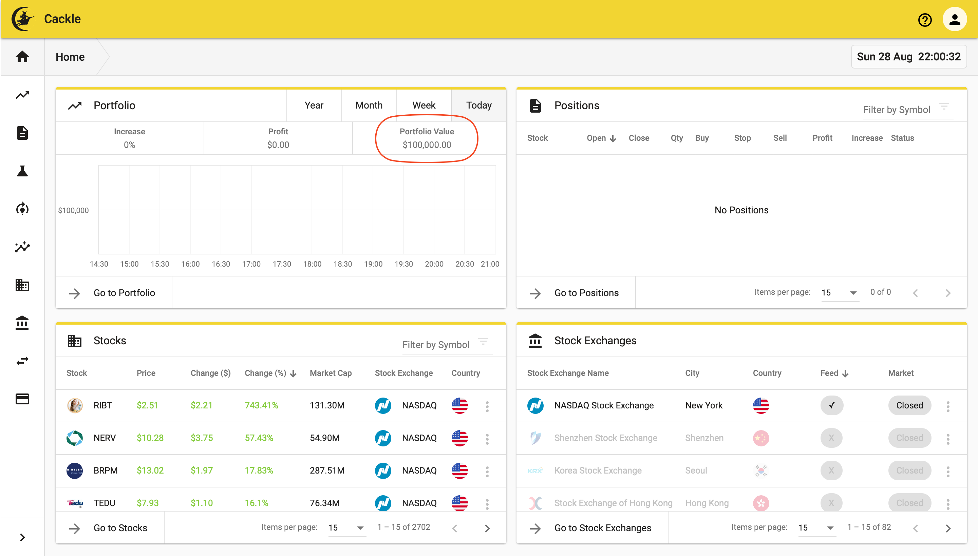Go to previous page of Stocks
The image size is (978, 557).
tap(455, 529)
